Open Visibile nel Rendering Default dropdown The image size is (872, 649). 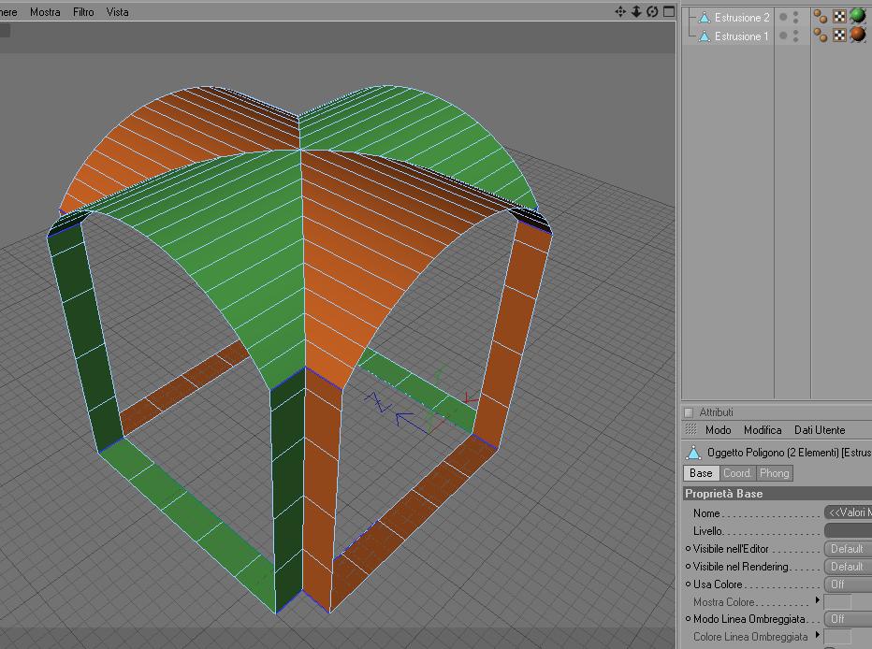(848, 567)
